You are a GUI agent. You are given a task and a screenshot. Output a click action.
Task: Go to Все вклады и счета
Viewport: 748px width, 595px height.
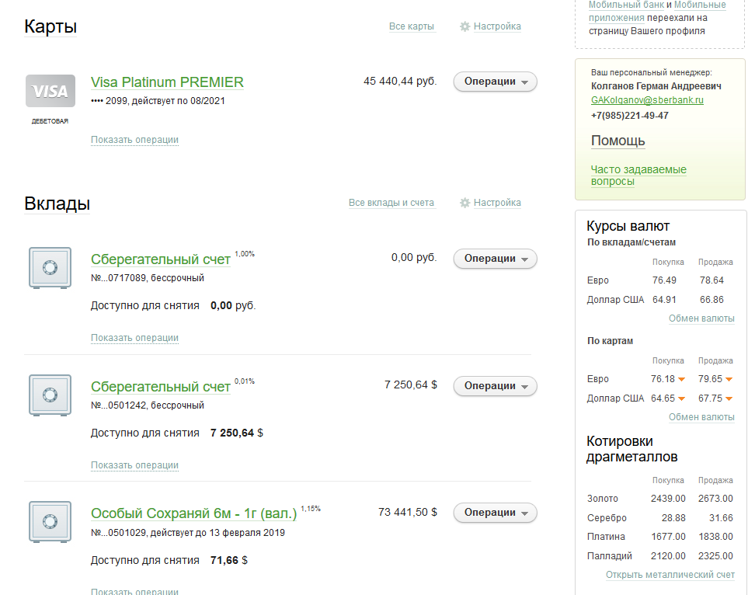[391, 203]
